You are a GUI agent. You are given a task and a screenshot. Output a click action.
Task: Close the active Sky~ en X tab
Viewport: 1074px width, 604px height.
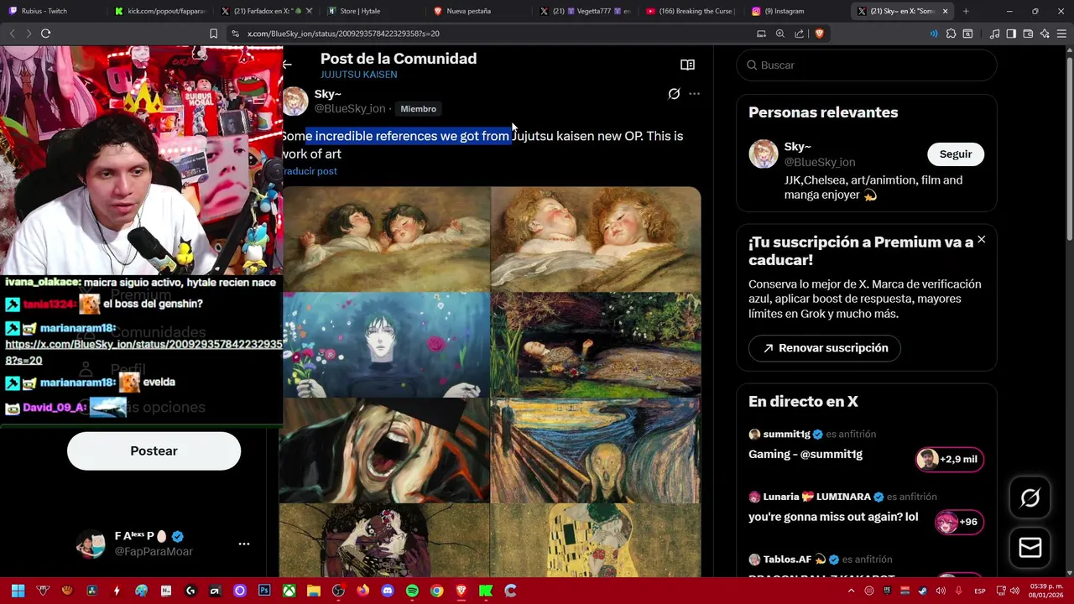pyautogui.click(x=946, y=11)
